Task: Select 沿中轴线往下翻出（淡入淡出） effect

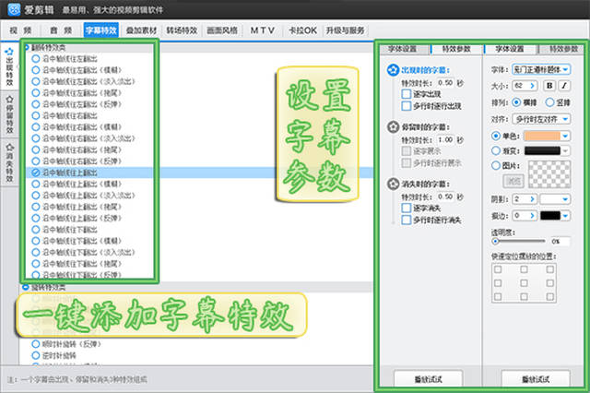Action: (x=83, y=252)
